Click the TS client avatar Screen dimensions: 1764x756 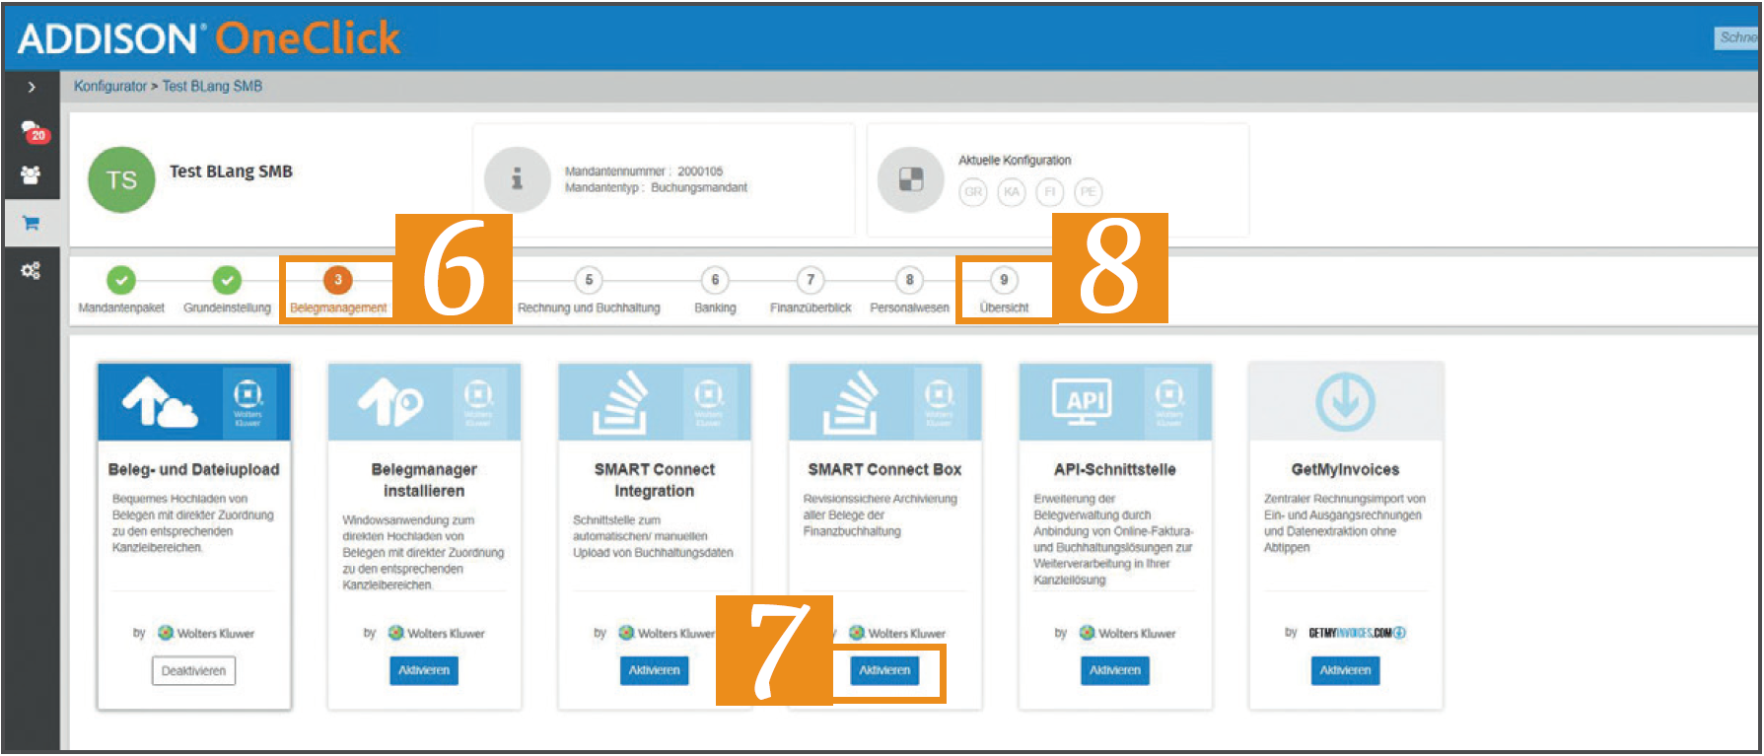pos(121,180)
